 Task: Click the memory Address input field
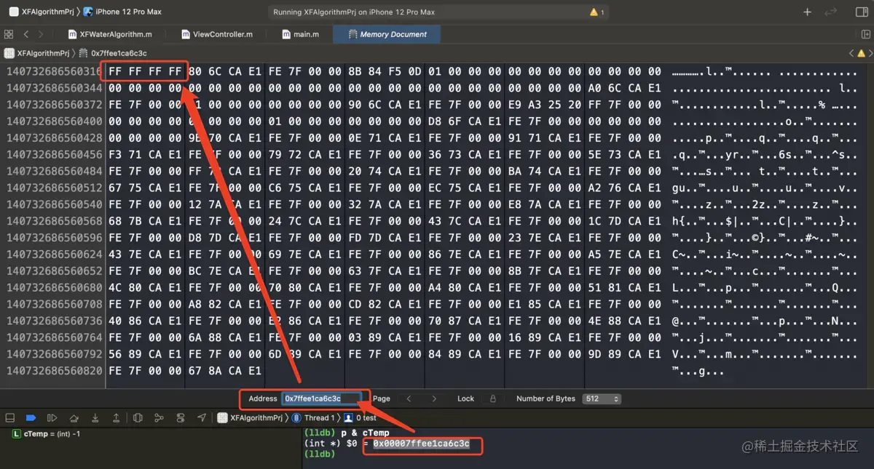(x=321, y=398)
